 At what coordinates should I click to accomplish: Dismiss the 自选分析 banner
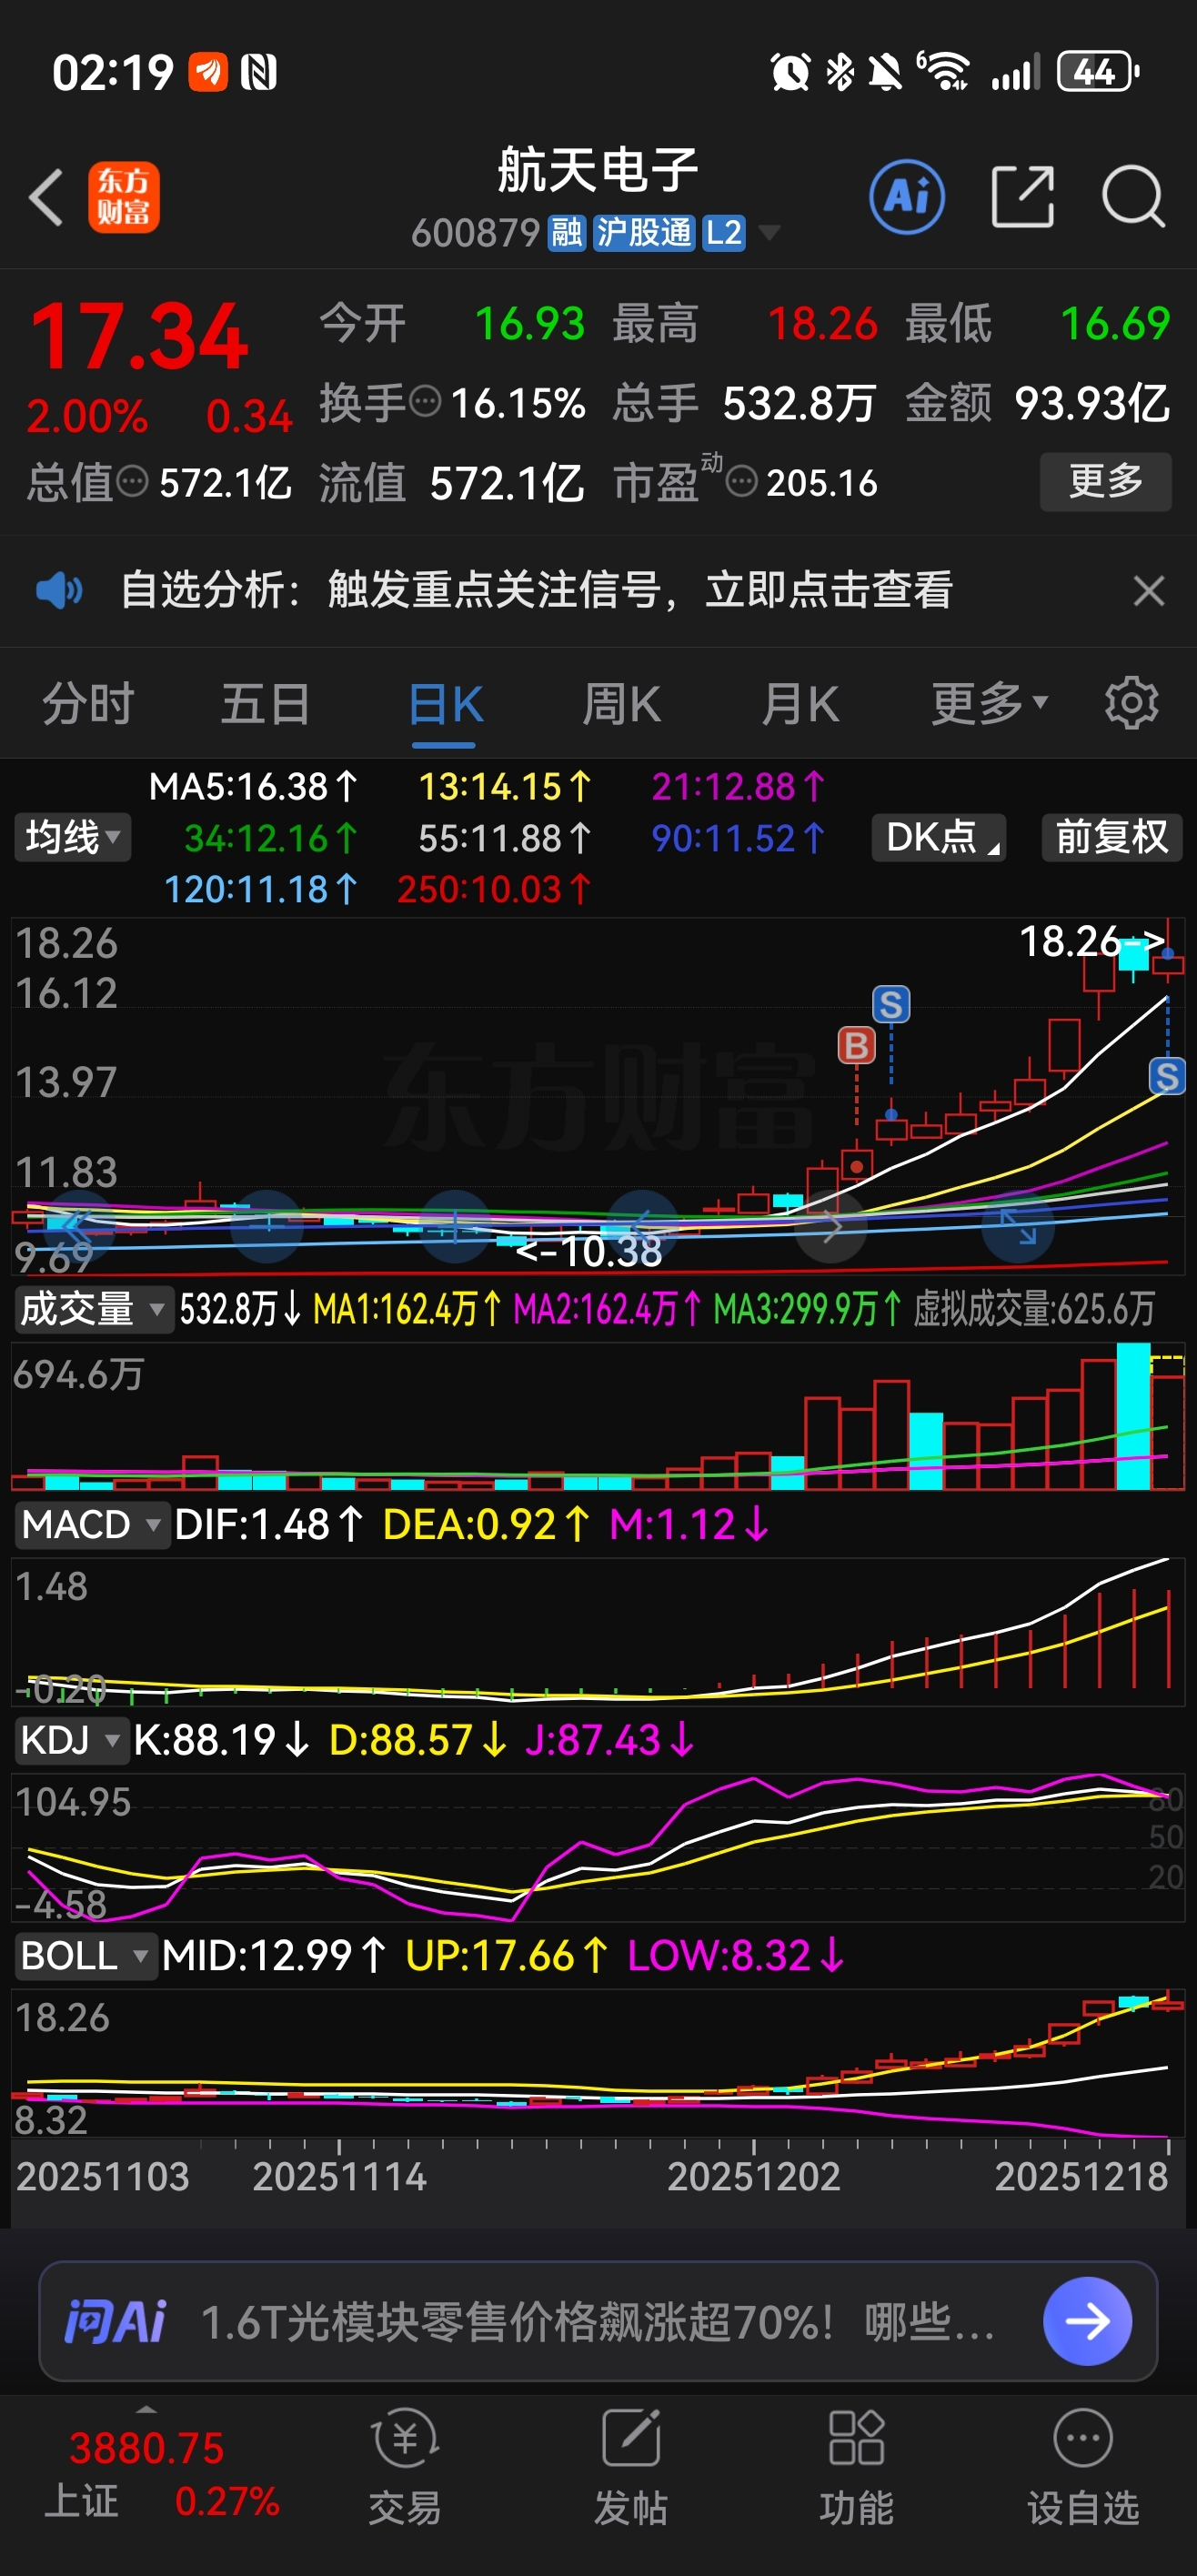click(1149, 590)
